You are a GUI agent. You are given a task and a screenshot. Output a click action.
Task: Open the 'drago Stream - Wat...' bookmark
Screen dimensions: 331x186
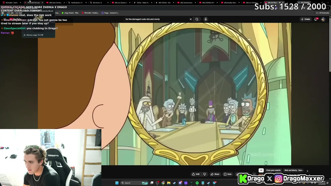point(70,13)
